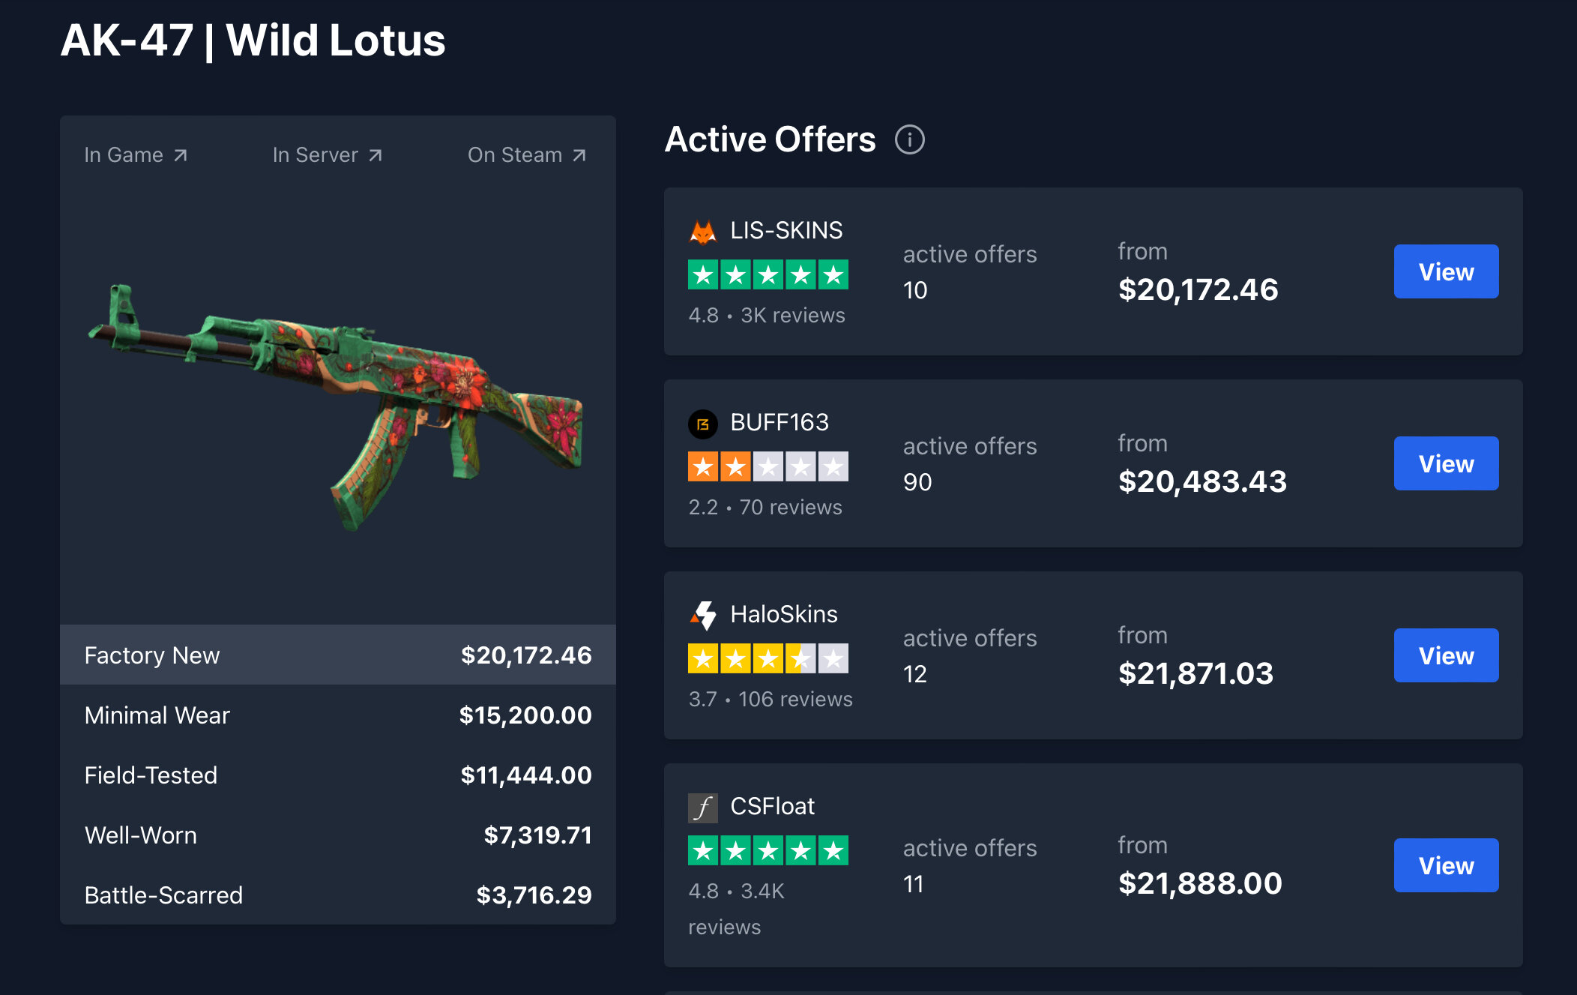
Task: Click the In Server external arrow icon
Action: [x=376, y=155]
